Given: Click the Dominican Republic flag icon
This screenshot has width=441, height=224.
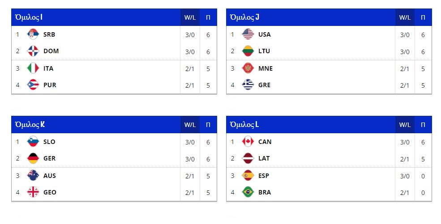Looking at the screenshot, I should (33, 51).
